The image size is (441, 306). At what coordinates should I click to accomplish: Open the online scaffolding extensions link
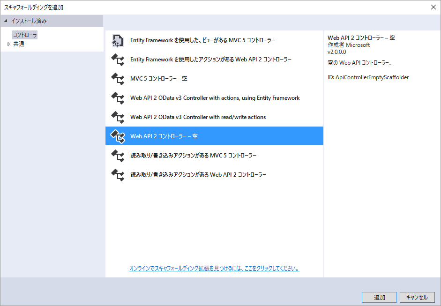pos(214,268)
